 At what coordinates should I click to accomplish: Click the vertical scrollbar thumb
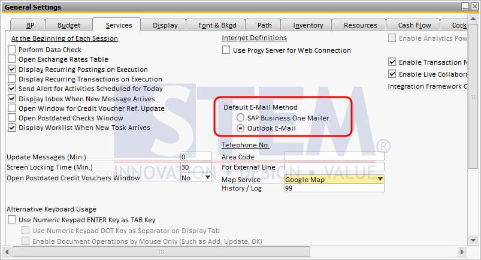pos(473,96)
